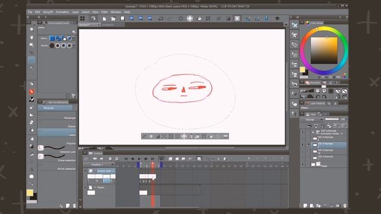Go to next frame on timeline
The width and height of the screenshot is (381, 214).
(146, 159)
